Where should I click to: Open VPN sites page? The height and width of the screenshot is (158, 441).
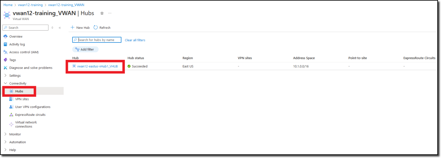point(22,99)
